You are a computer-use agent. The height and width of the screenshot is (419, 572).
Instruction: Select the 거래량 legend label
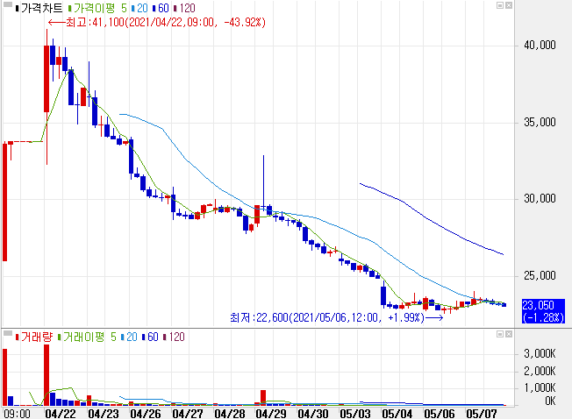pos(37,337)
